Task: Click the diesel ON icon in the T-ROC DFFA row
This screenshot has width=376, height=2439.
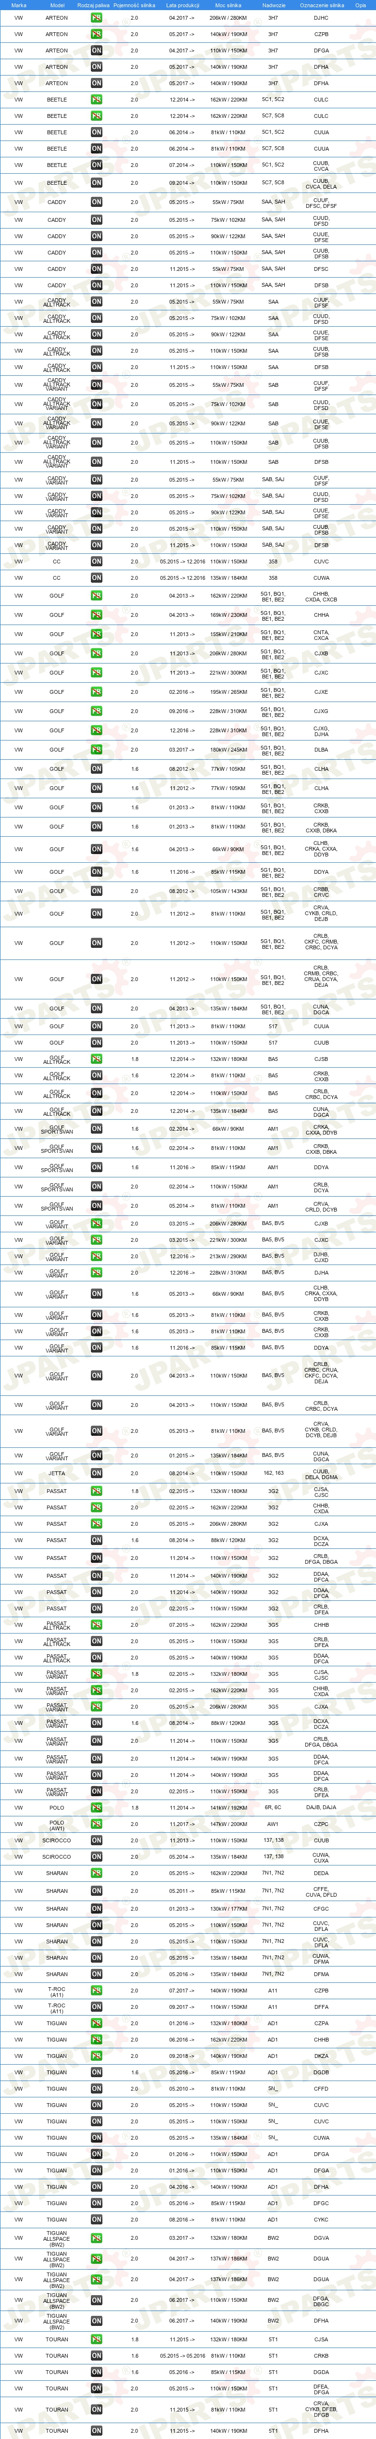Action: [x=97, y=2006]
